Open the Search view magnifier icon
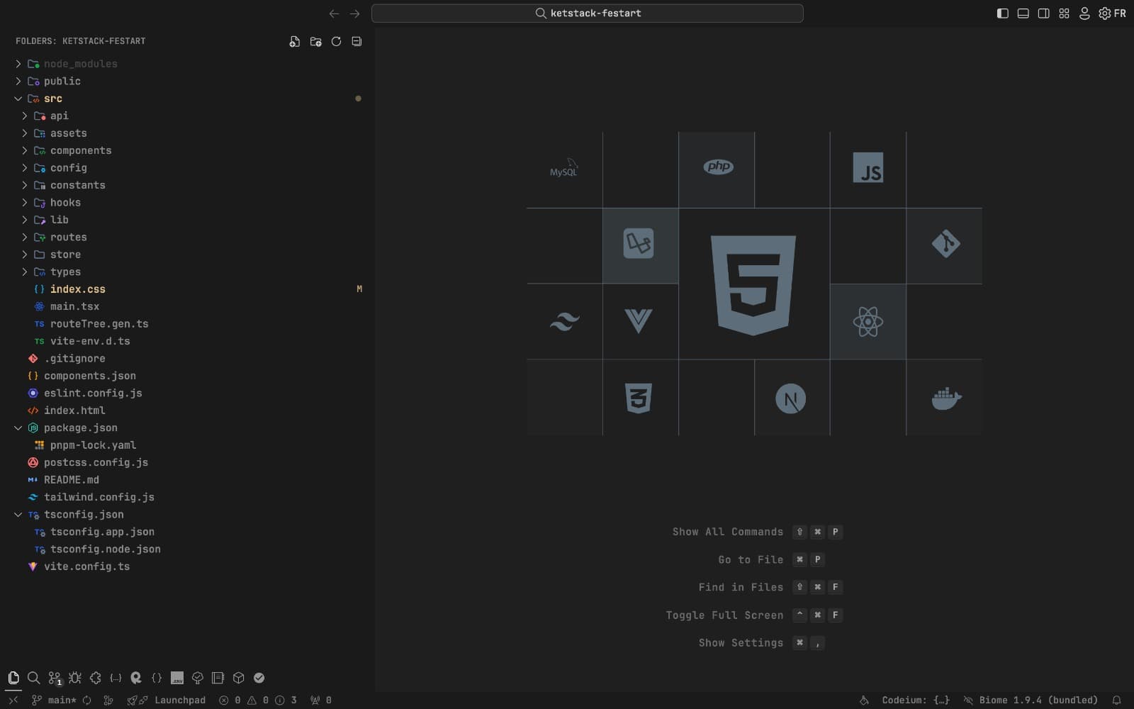The width and height of the screenshot is (1134, 709). pos(33,678)
